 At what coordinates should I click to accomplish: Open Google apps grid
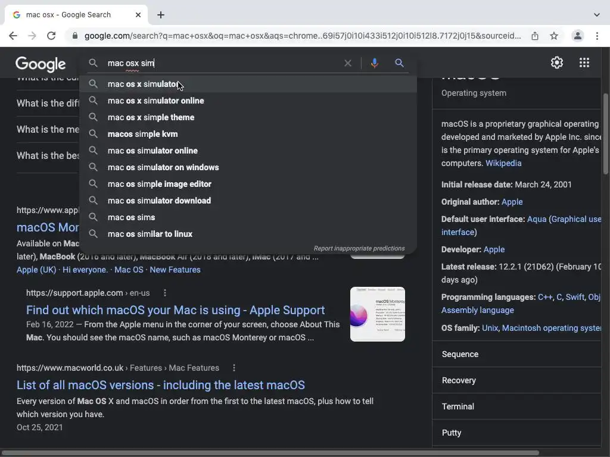[584, 62]
